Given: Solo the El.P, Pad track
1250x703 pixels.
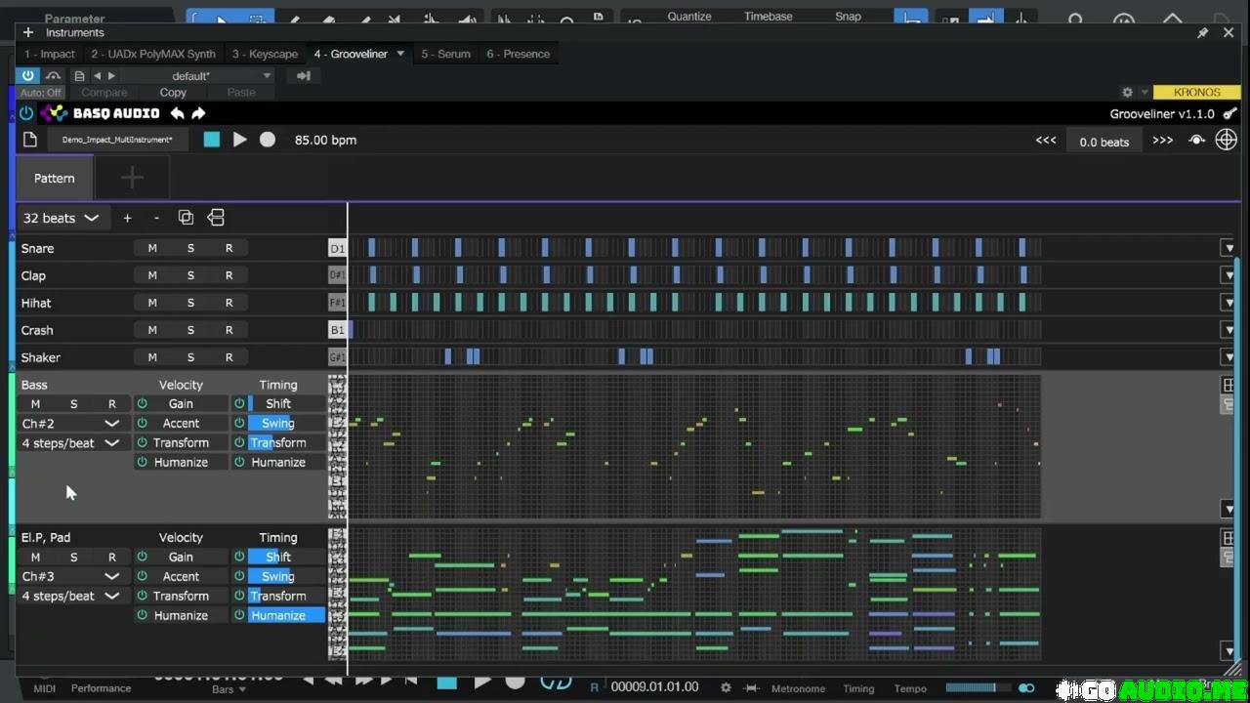Looking at the screenshot, I should pos(73,557).
